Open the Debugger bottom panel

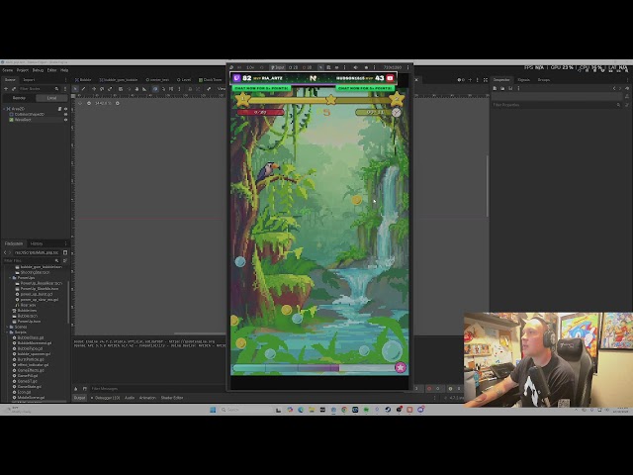coord(105,398)
